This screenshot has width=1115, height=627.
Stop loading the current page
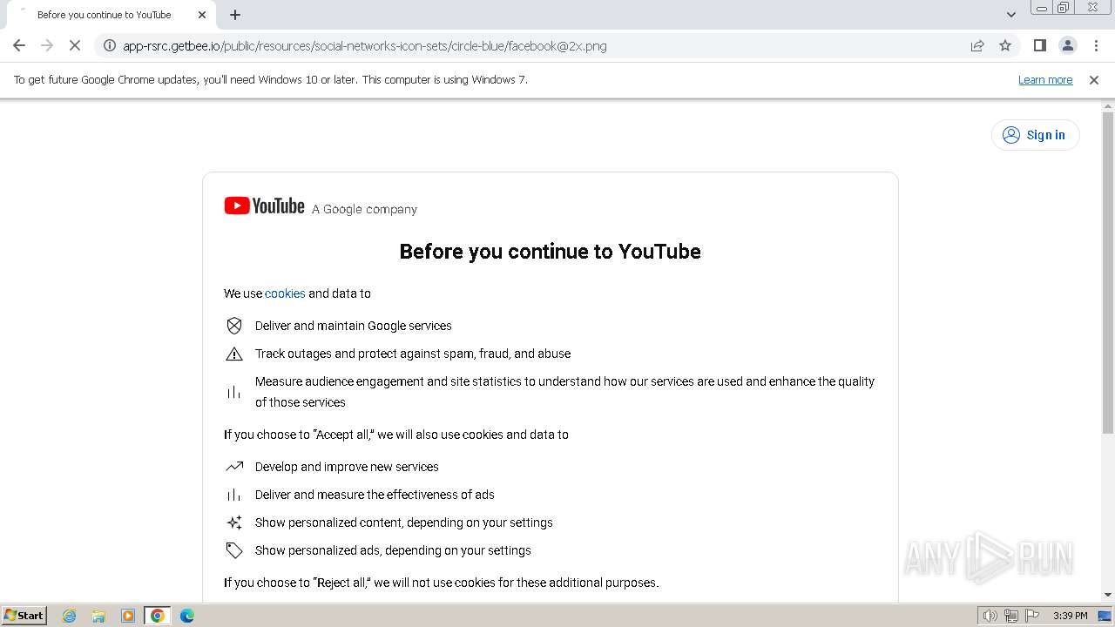(75, 45)
